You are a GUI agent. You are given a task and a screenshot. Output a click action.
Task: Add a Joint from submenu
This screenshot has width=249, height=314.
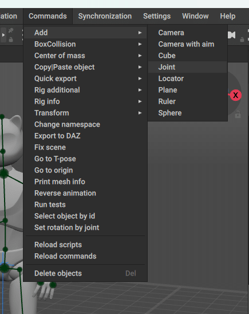click(x=188, y=67)
